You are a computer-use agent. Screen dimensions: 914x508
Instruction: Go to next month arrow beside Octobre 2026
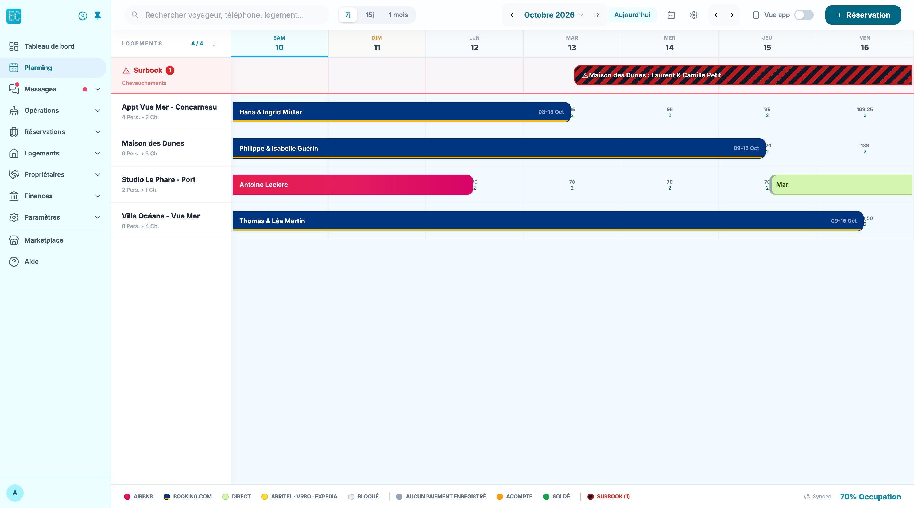tap(597, 15)
